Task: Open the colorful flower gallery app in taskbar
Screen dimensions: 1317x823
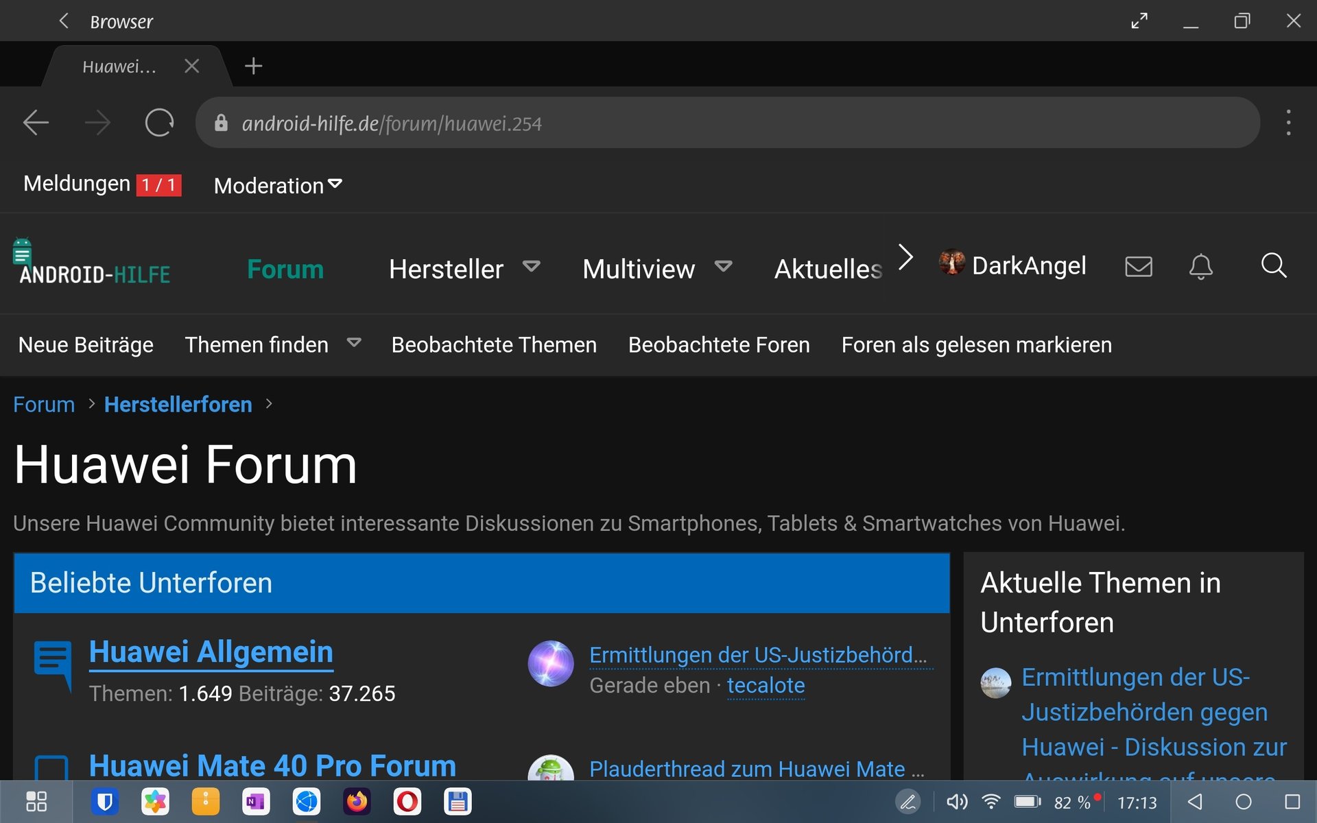Action: [x=155, y=802]
